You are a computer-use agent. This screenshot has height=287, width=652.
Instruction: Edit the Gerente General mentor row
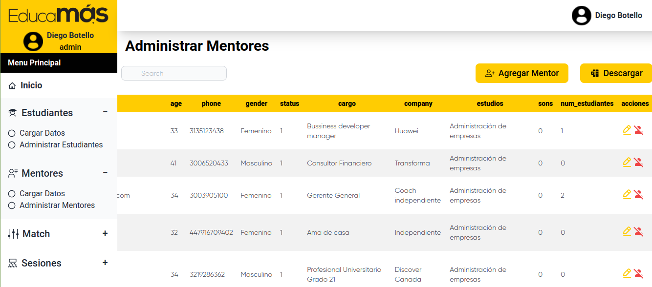pos(627,194)
